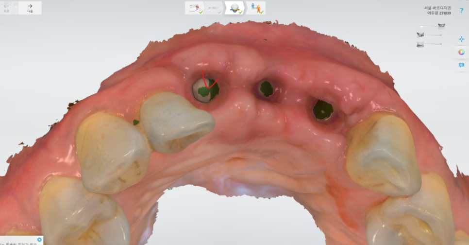Switch to the second greyed workflow step
The image size is (469, 245).
214,8
